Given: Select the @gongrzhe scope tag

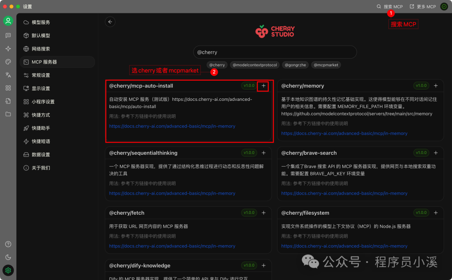Looking at the screenshot, I should click(x=295, y=65).
